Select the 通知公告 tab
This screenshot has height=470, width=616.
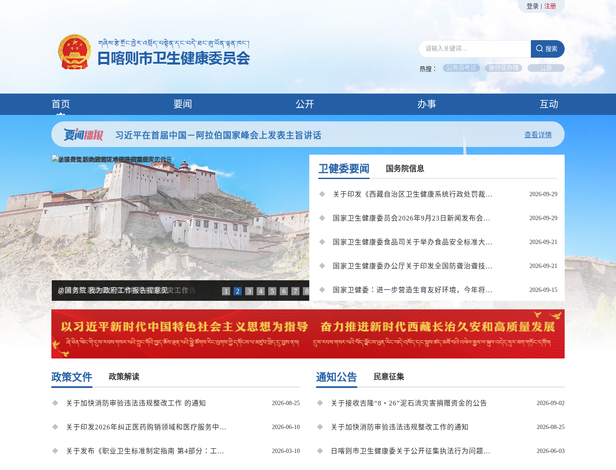pyautogui.click(x=337, y=377)
